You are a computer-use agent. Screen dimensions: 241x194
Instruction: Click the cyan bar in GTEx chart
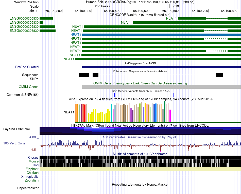112,113
